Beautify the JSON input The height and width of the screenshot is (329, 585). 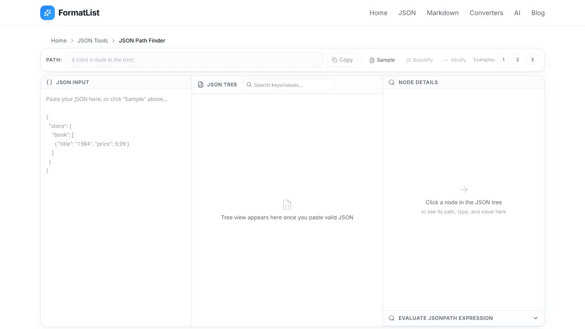(420, 60)
